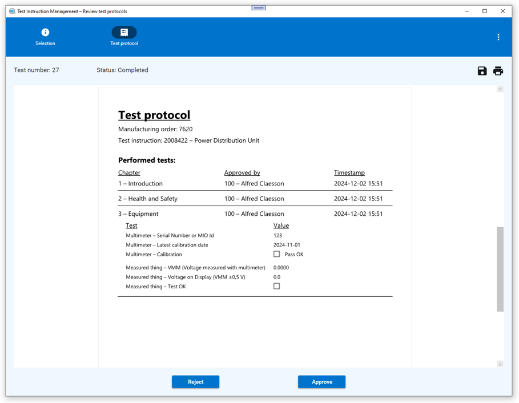Click the vertical scrollbar thumb

[500, 269]
